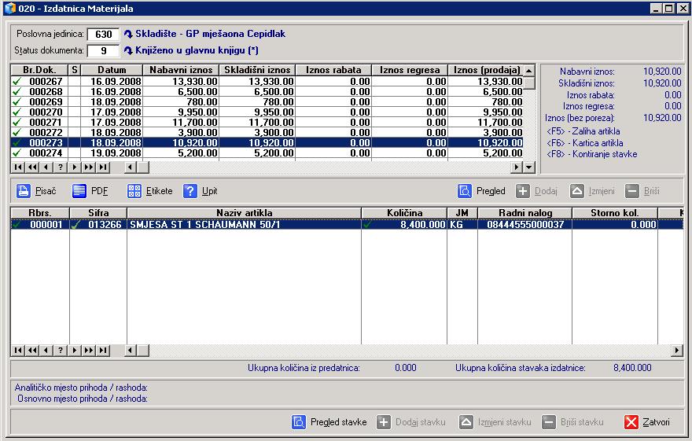Open Pregled magnifier icon in middle toolbar
This screenshot has width=692, height=441.
(465, 191)
